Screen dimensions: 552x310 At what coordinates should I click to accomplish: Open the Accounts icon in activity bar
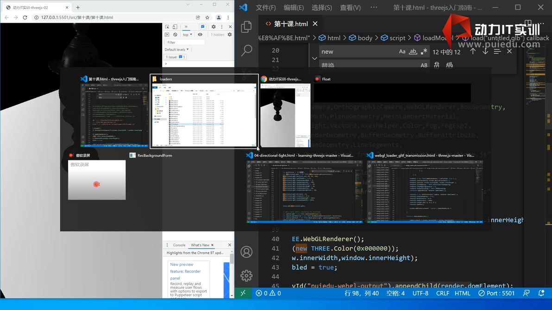click(x=246, y=252)
